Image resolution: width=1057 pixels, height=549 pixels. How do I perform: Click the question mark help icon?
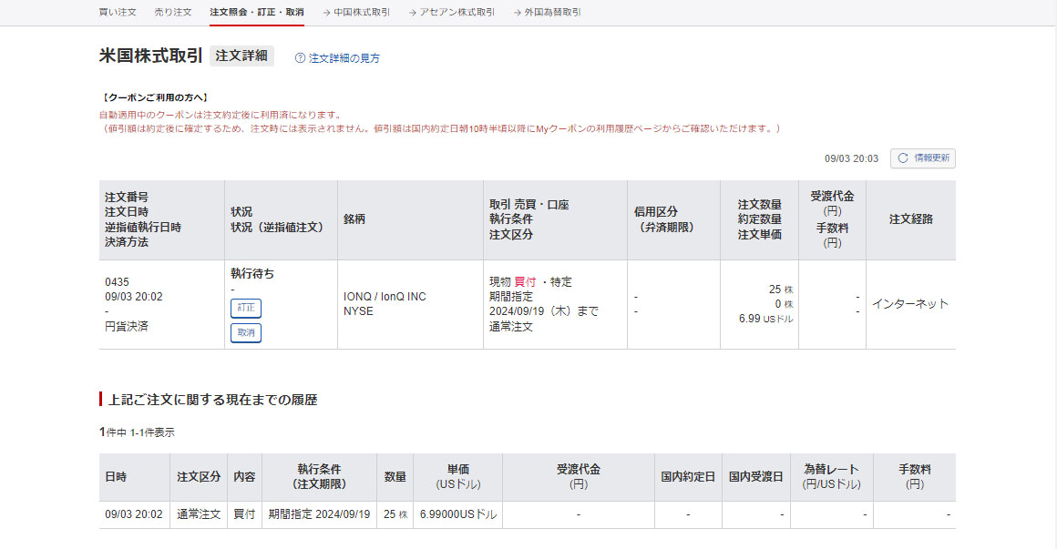(300, 58)
